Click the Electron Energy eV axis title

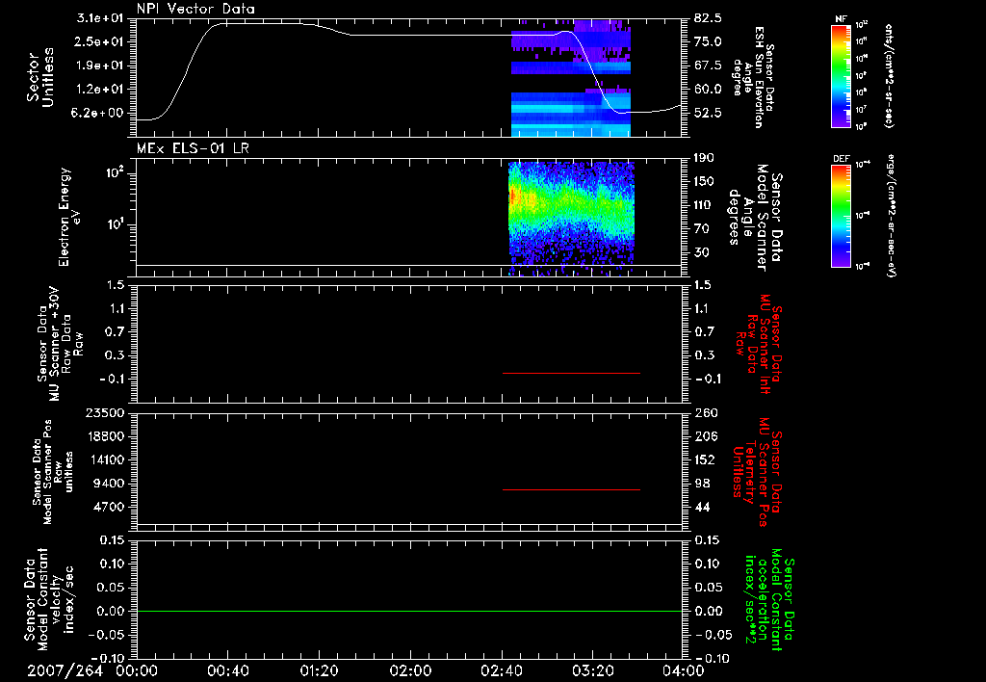pos(69,217)
